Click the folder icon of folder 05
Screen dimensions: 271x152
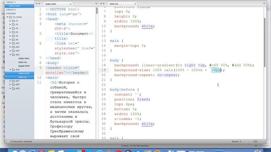pyautogui.click(x=13, y=36)
